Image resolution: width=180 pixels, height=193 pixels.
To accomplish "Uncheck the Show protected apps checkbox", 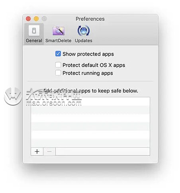I will (x=58, y=54).
